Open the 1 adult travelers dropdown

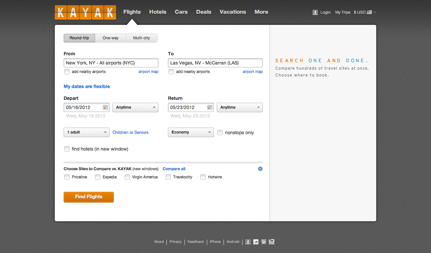pos(87,132)
